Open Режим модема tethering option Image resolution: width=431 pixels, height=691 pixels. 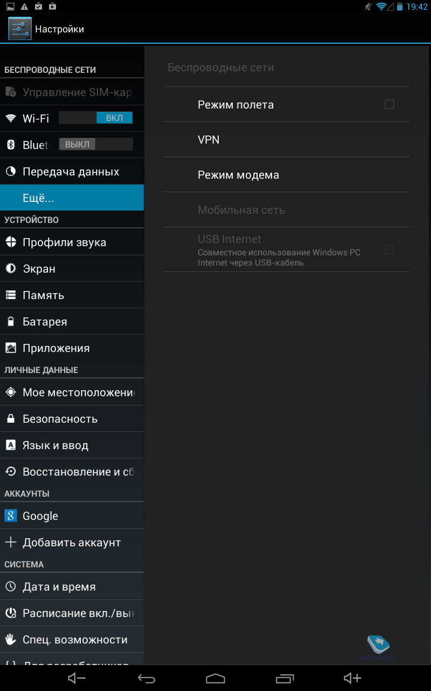coord(287,175)
